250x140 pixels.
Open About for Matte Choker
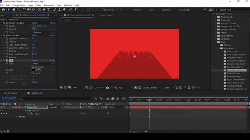point(52,35)
